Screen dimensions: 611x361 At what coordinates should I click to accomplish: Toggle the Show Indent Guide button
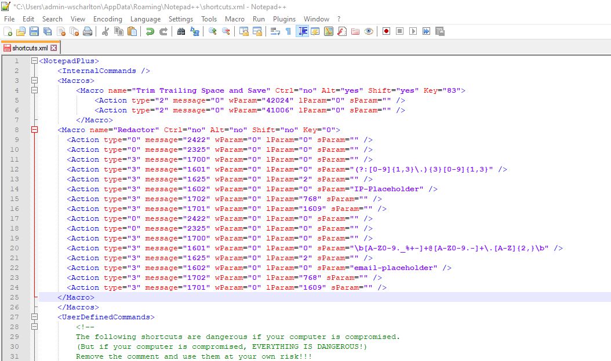point(303,31)
